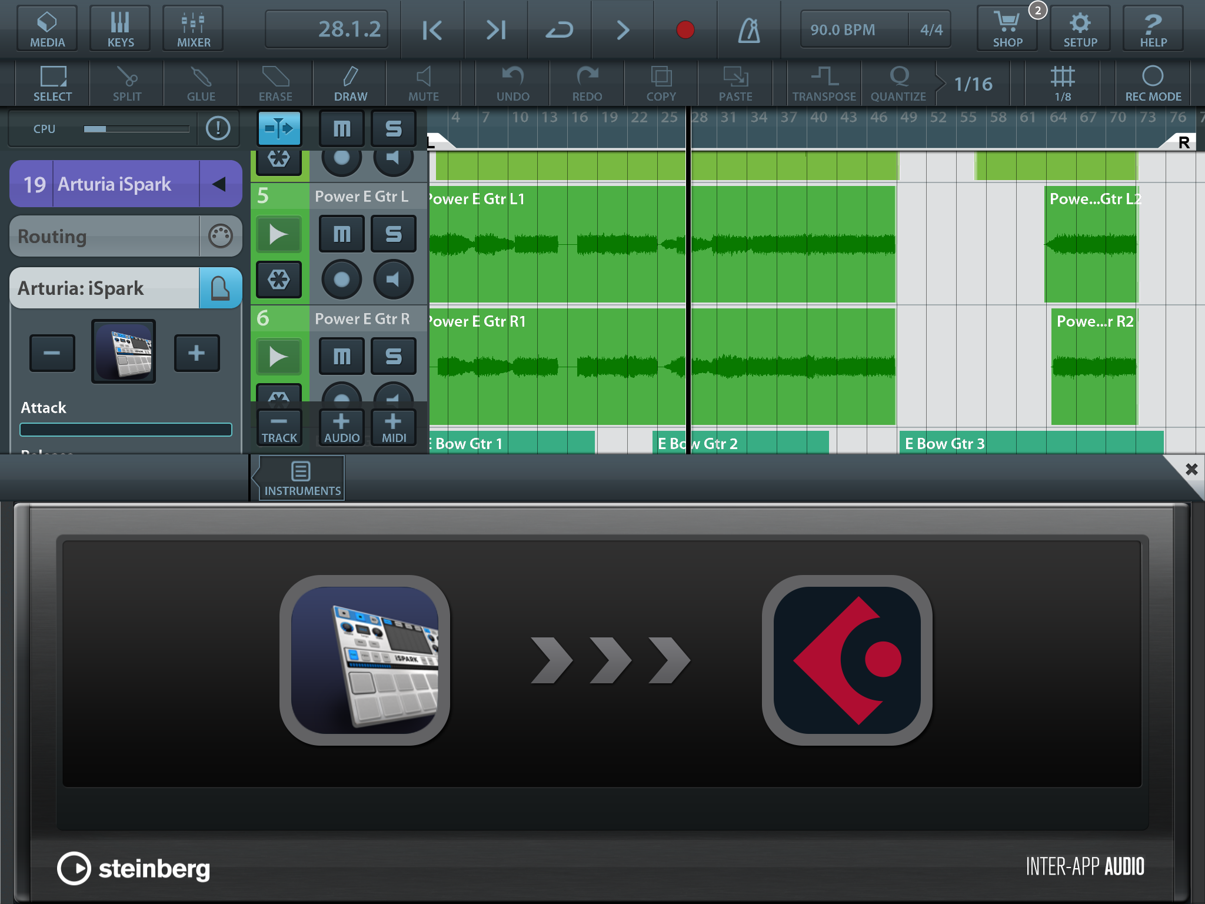
Task: Solo track 5 Power E Gtr L
Action: click(x=394, y=234)
